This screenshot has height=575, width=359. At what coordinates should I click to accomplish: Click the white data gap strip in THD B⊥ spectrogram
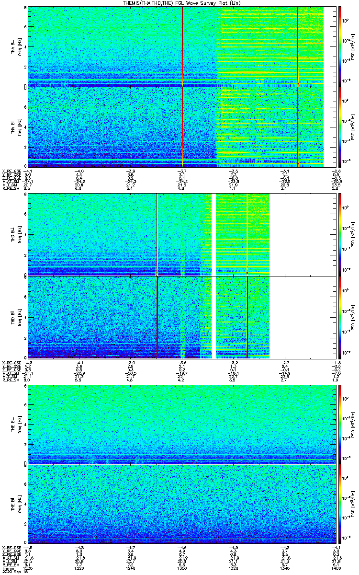[213, 234]
